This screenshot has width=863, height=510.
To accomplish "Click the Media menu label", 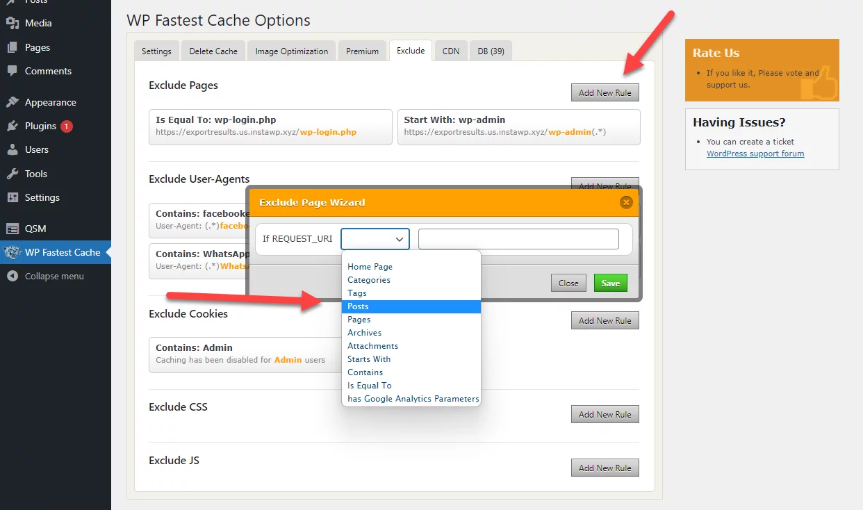I will point(38,23).
